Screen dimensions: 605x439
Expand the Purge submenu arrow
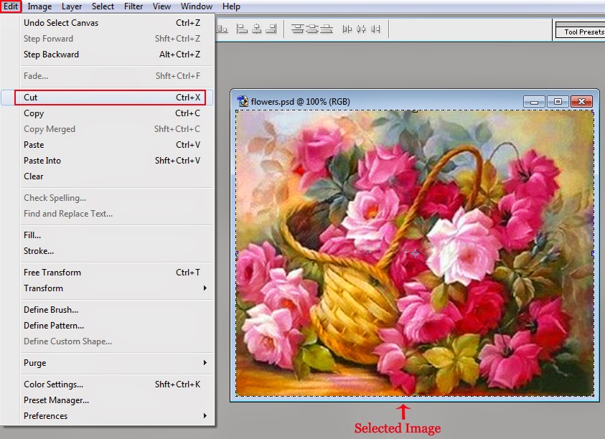click(205, 363)
